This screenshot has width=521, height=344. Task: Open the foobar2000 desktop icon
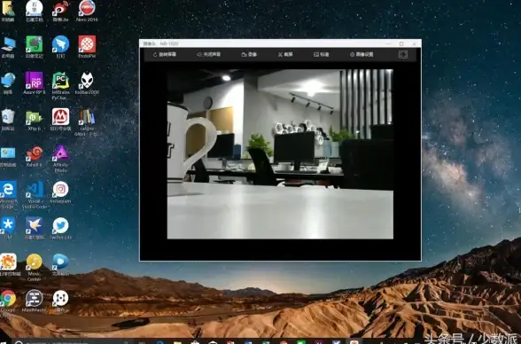[x=87, y=83]
